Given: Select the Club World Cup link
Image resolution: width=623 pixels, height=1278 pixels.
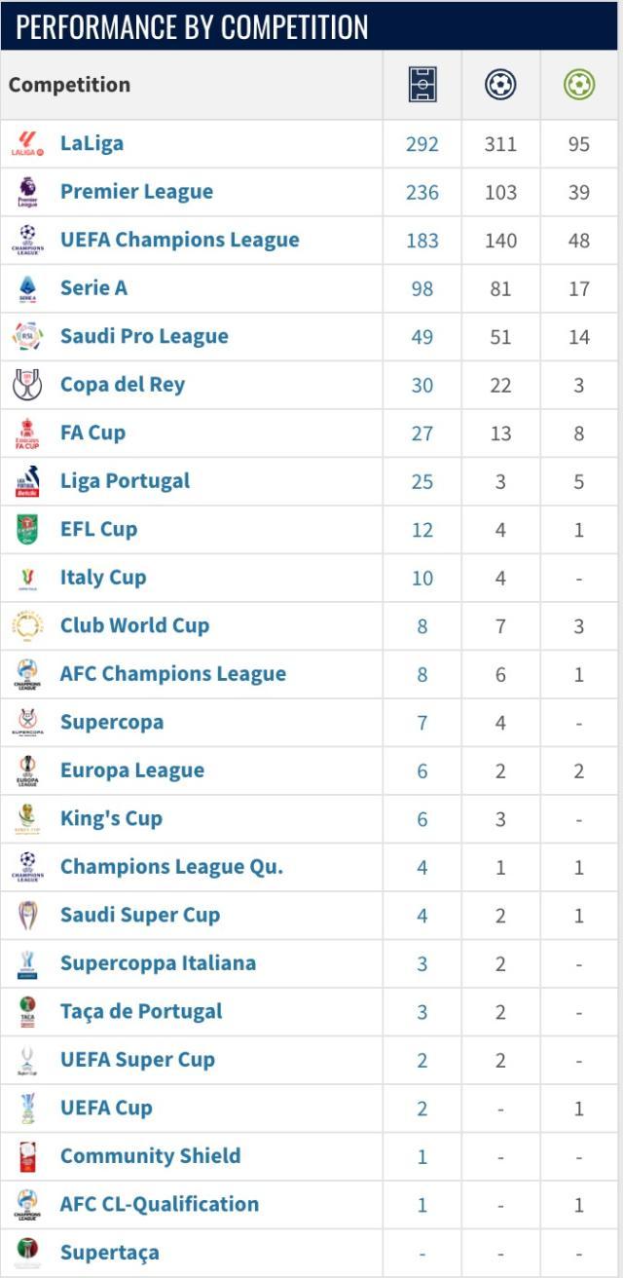Looking at the screenshot, I should 134,625.
